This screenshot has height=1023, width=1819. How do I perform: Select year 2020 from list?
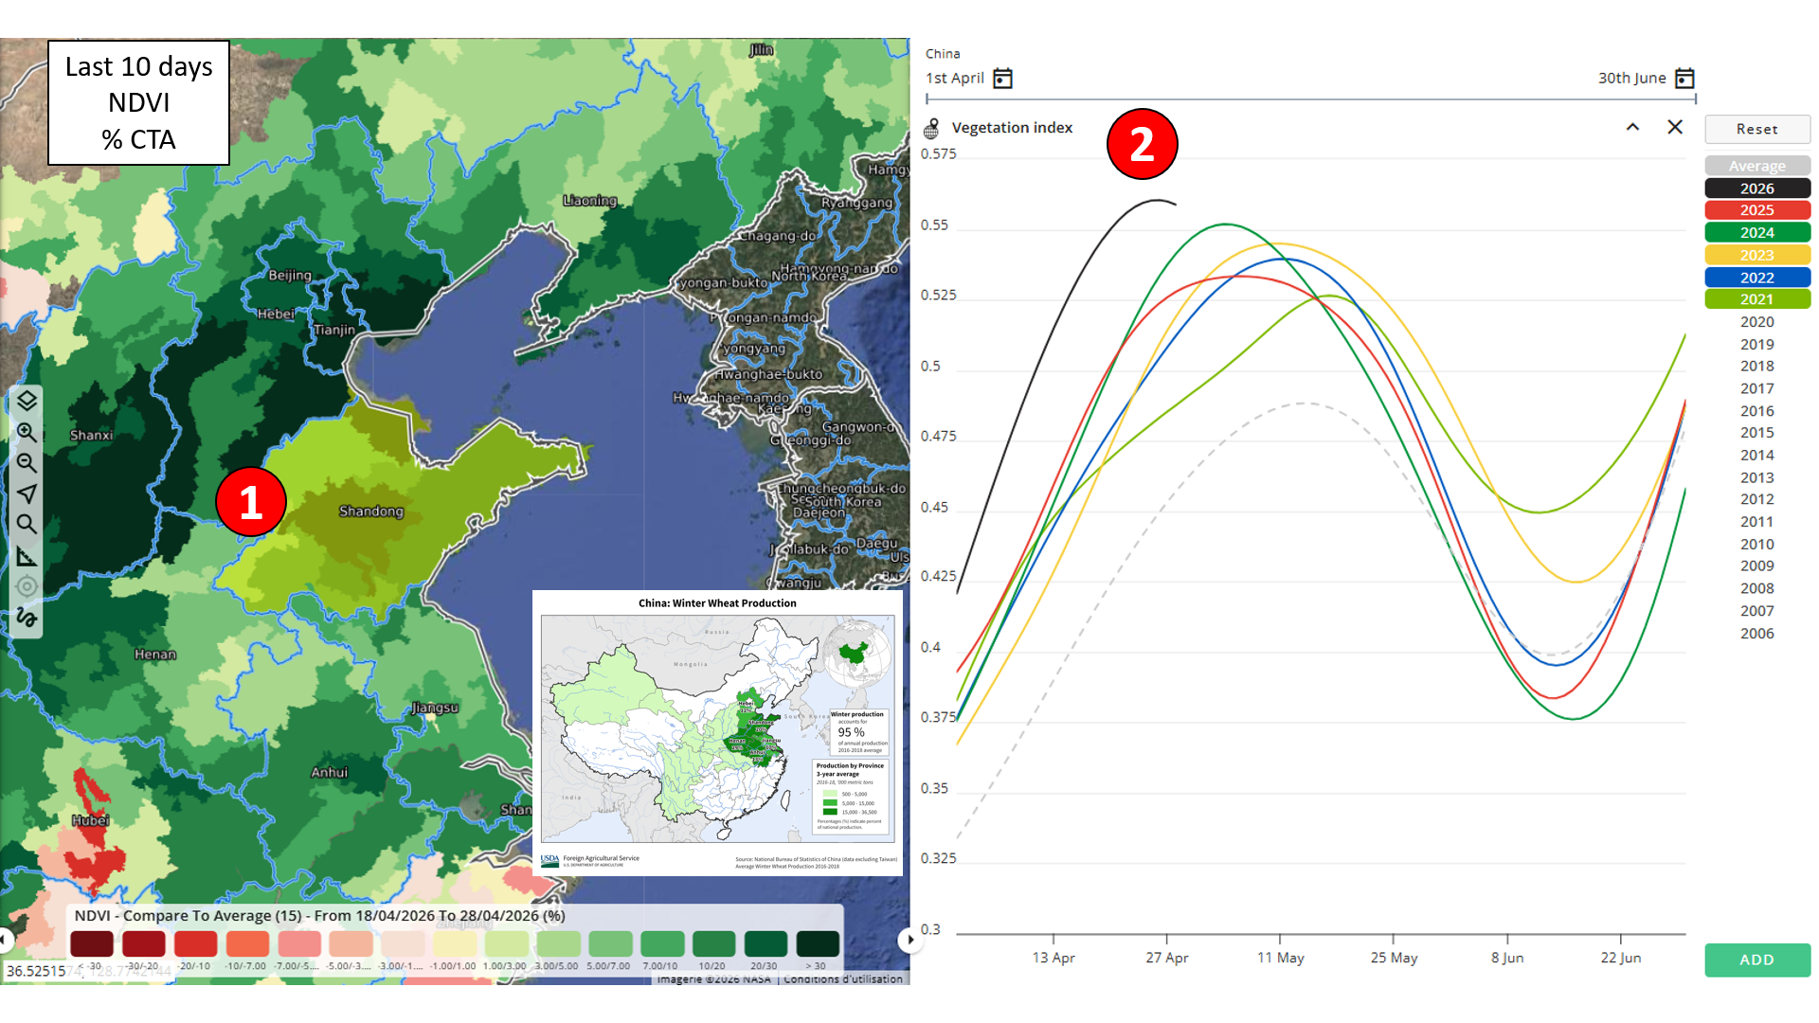1756,322
